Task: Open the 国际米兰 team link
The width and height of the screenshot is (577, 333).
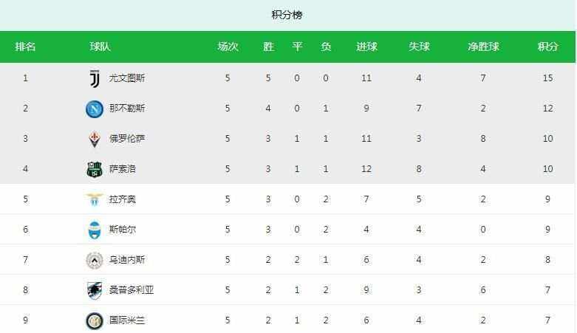Action: pos(127,320)
